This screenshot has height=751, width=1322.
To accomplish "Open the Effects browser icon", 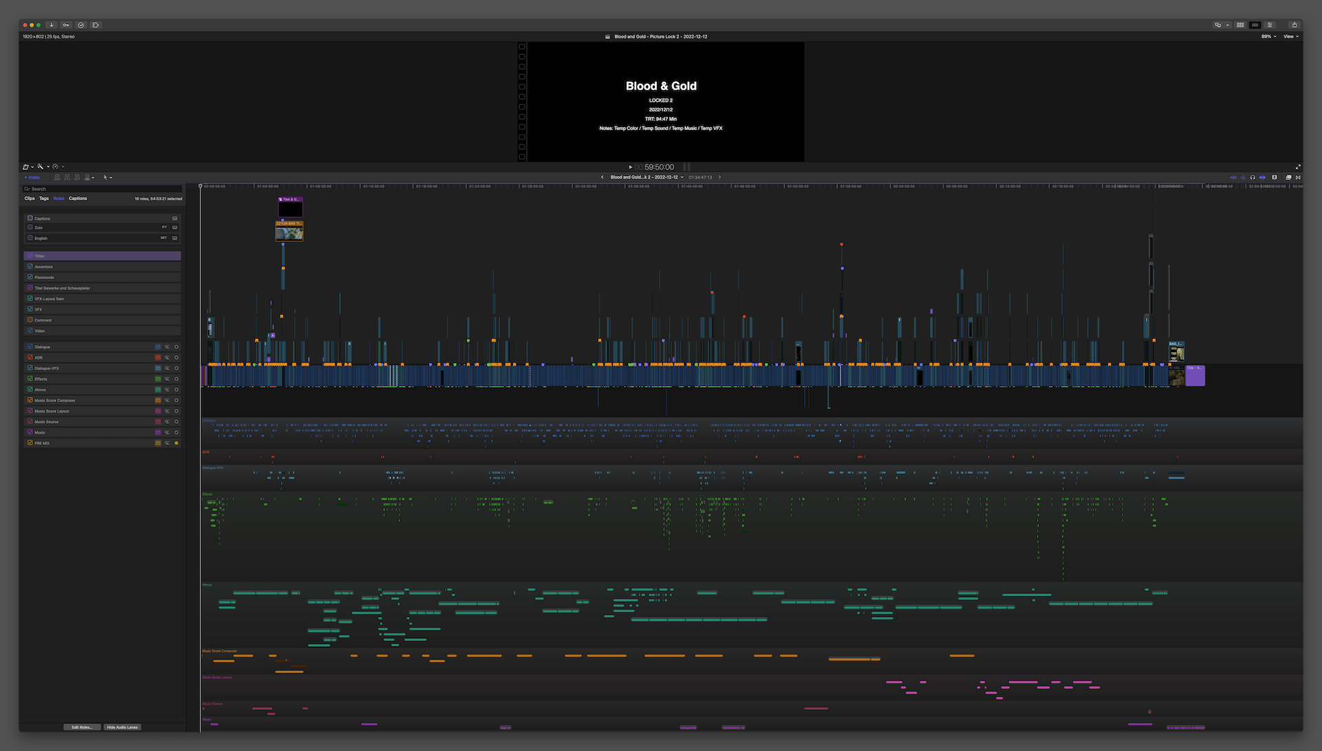I will tap(1288, 177).
